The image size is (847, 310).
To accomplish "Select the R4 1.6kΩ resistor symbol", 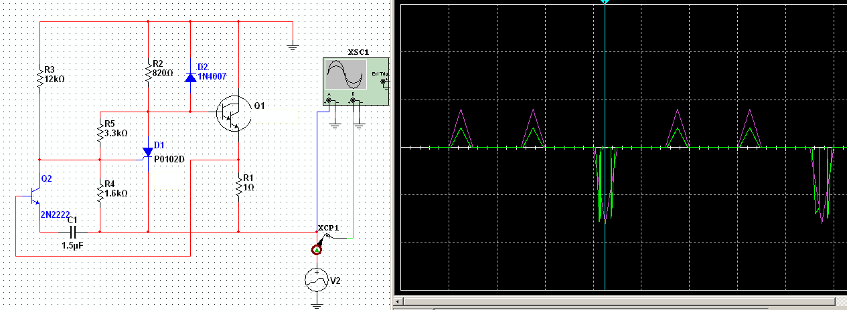I will (x=100, y=193).
